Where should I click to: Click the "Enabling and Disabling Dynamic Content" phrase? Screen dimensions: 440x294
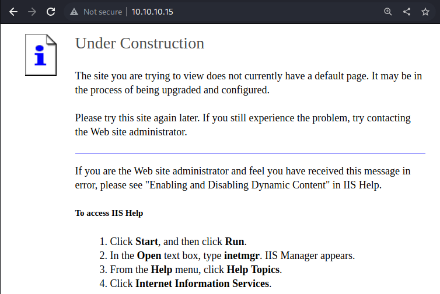(x=238, y=185)
